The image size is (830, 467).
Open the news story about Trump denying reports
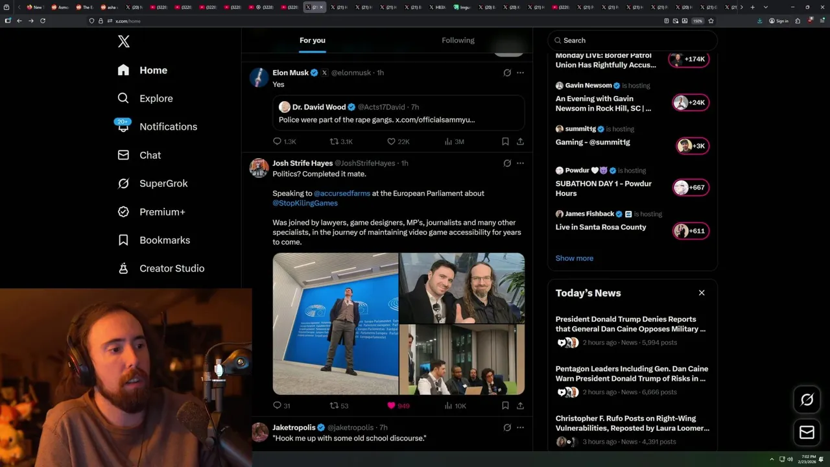click(x=632, y=331)
